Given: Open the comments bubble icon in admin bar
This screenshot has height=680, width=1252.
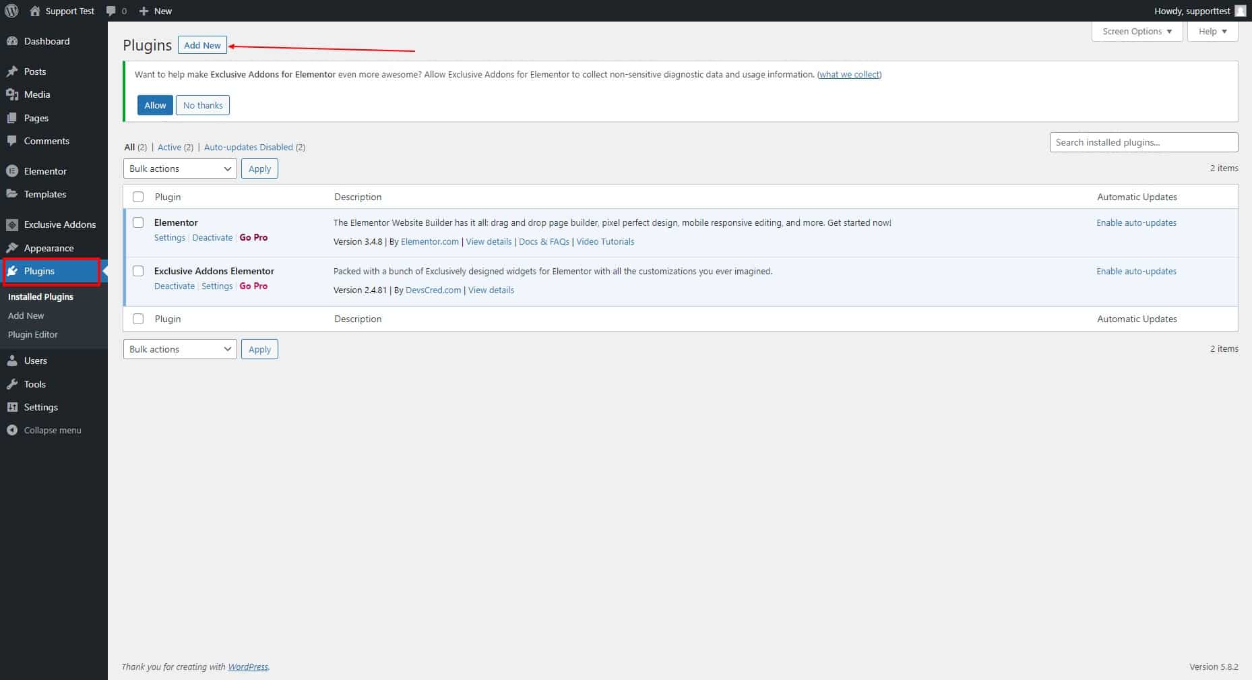Looking at the screenshot, I should click(111, 11).
